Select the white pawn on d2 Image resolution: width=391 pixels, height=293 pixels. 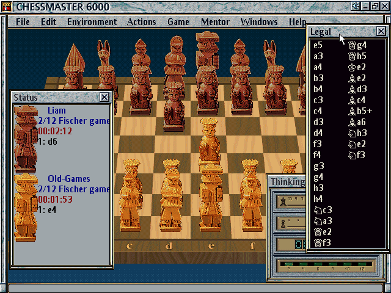pos(171,165)
